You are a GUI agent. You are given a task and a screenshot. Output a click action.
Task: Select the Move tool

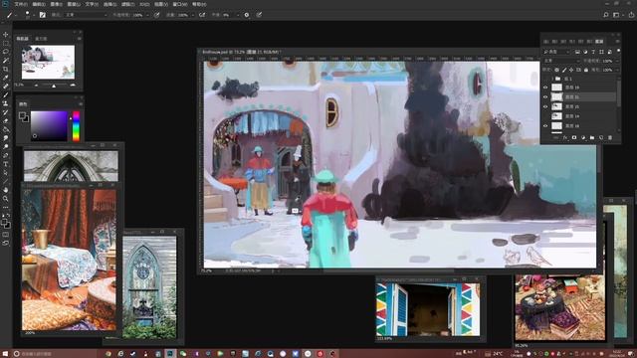tap(5, 35)
